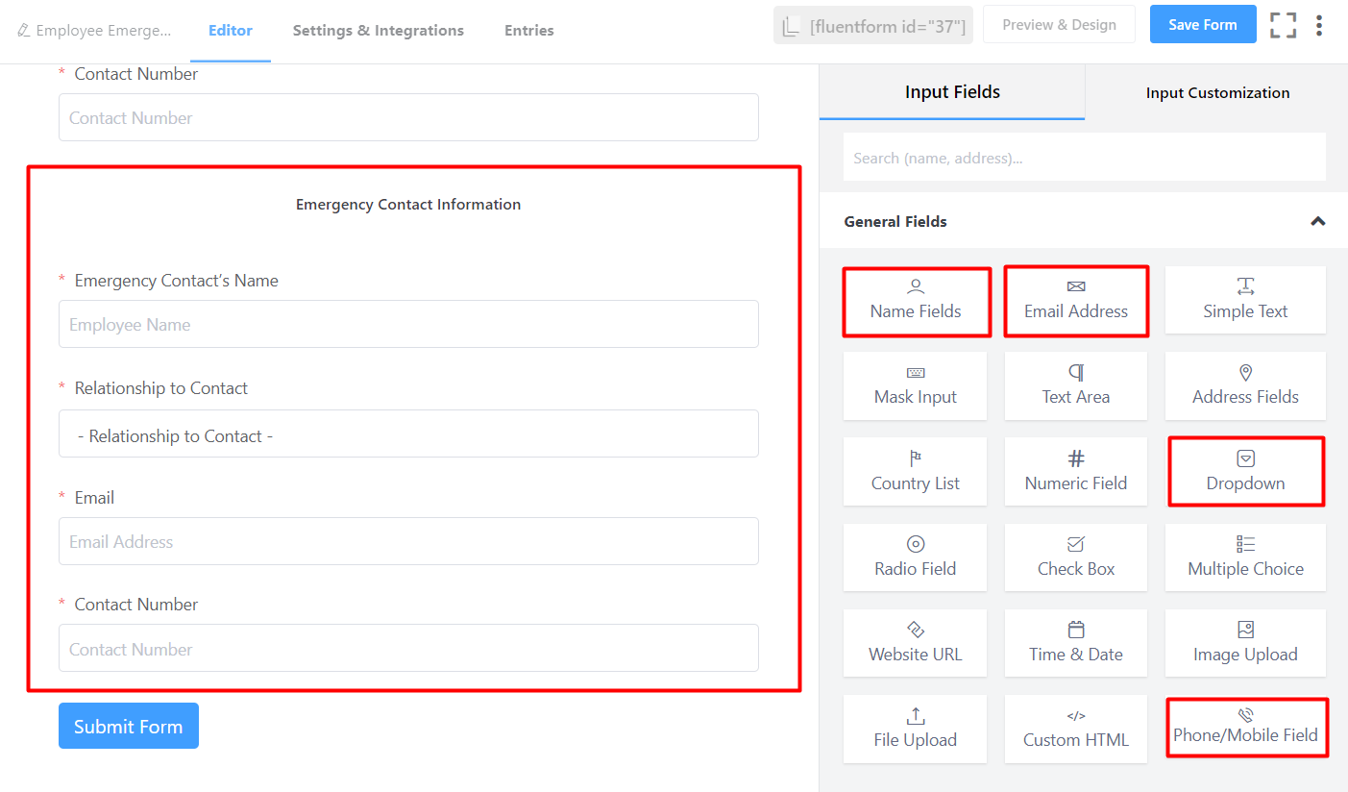Open the Input Customization tab

tap(1216, 93)
